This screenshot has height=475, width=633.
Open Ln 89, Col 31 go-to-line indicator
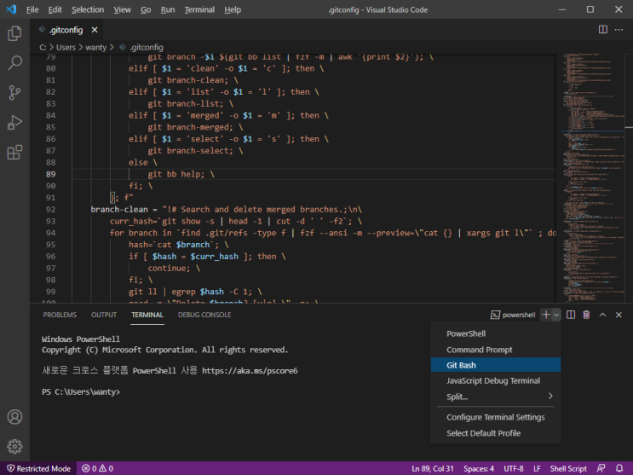(x=432, y=468)
